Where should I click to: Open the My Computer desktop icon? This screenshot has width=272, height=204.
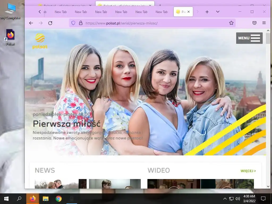[10, 11]
